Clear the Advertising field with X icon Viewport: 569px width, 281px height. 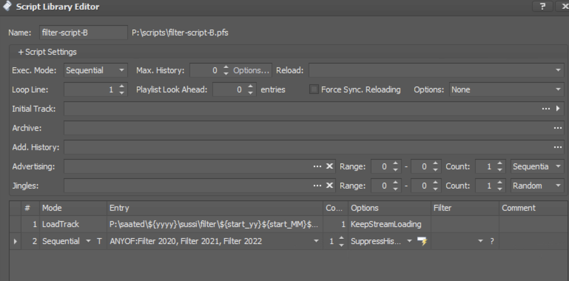(329, 166)
